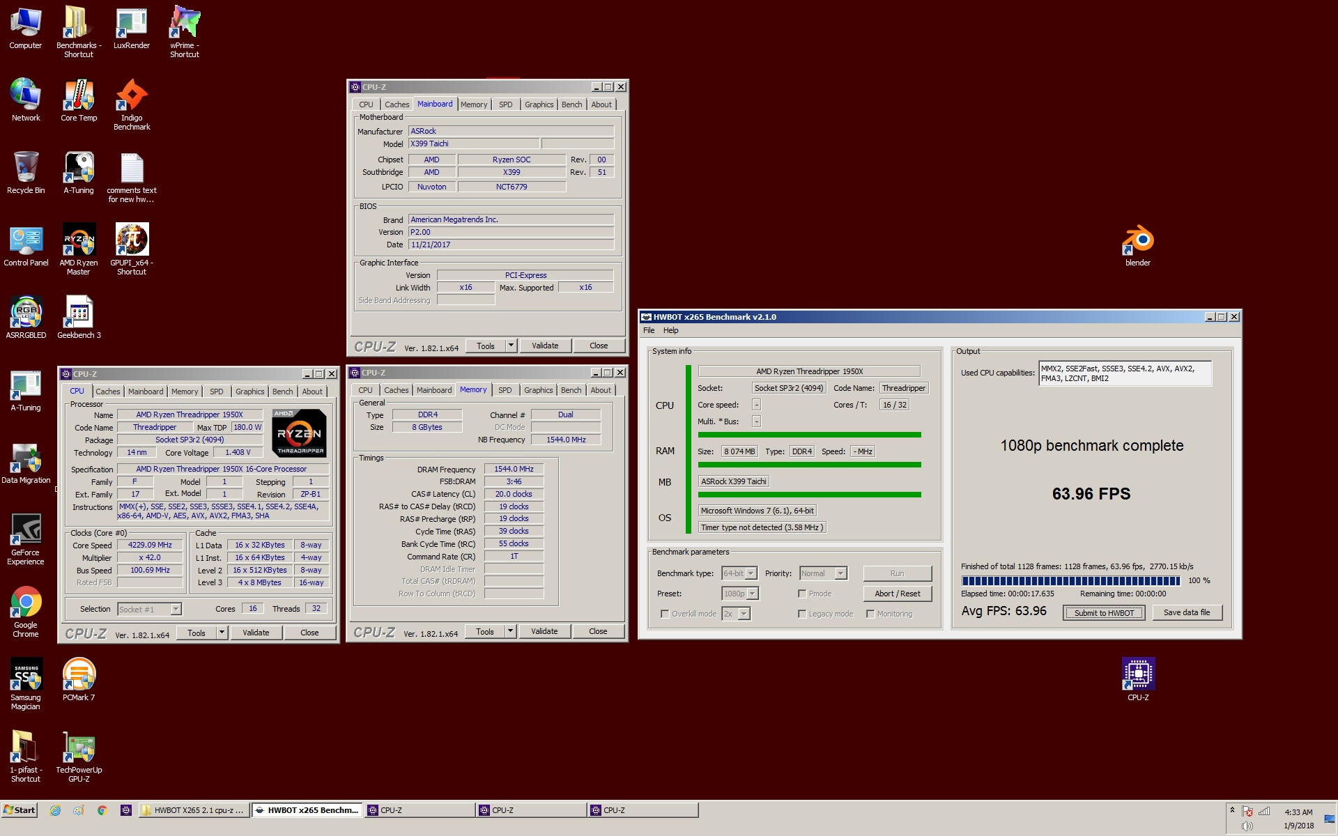Open the Control Panel desktop icon

(26, 245)
